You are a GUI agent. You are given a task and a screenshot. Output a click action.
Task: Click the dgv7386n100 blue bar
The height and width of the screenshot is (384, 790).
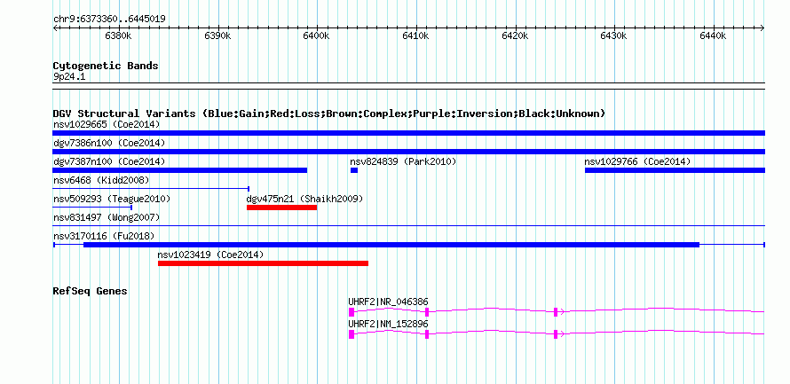[x=408, y=152]
